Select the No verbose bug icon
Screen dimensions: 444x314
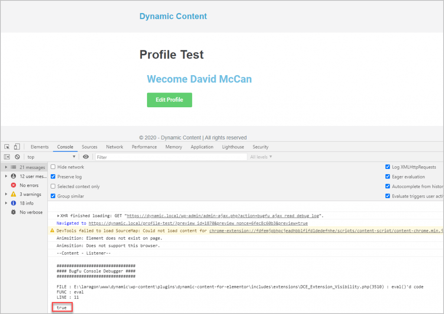click(13, 212)
